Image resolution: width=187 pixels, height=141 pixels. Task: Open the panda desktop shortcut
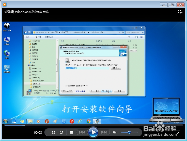point(7,27)
